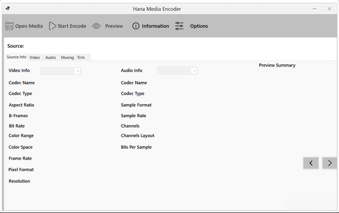Image resolution: width=339 pixels, height=213 pixels.
Task: Click the Options toolbar label
Action: pyautogui.click(x=199, y=26)
